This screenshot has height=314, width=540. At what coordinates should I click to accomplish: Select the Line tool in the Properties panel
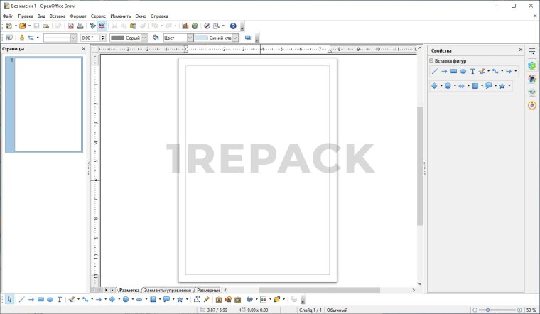(434, 72)
